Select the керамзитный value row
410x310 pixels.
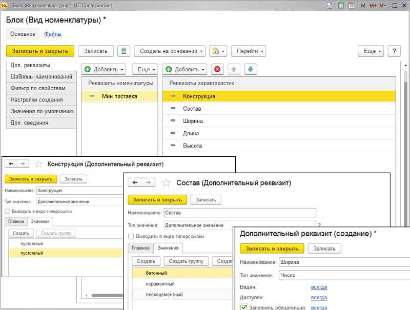coord(182,283)
